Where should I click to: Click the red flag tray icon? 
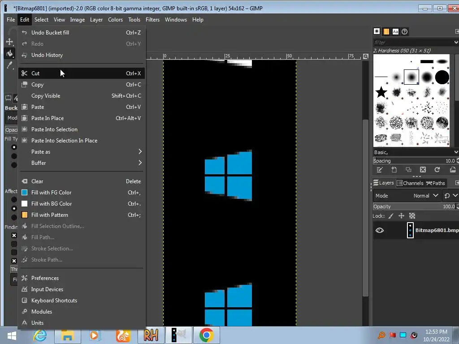click(x=392, y=335)
